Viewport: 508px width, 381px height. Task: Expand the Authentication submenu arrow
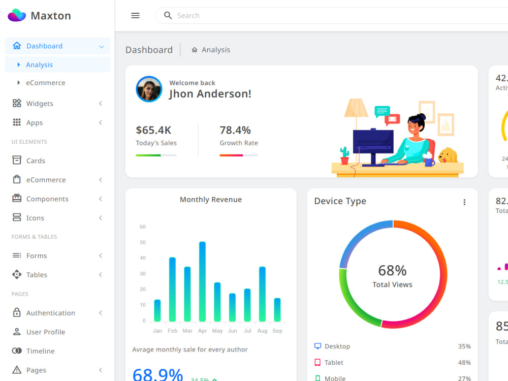click(101, 312)
